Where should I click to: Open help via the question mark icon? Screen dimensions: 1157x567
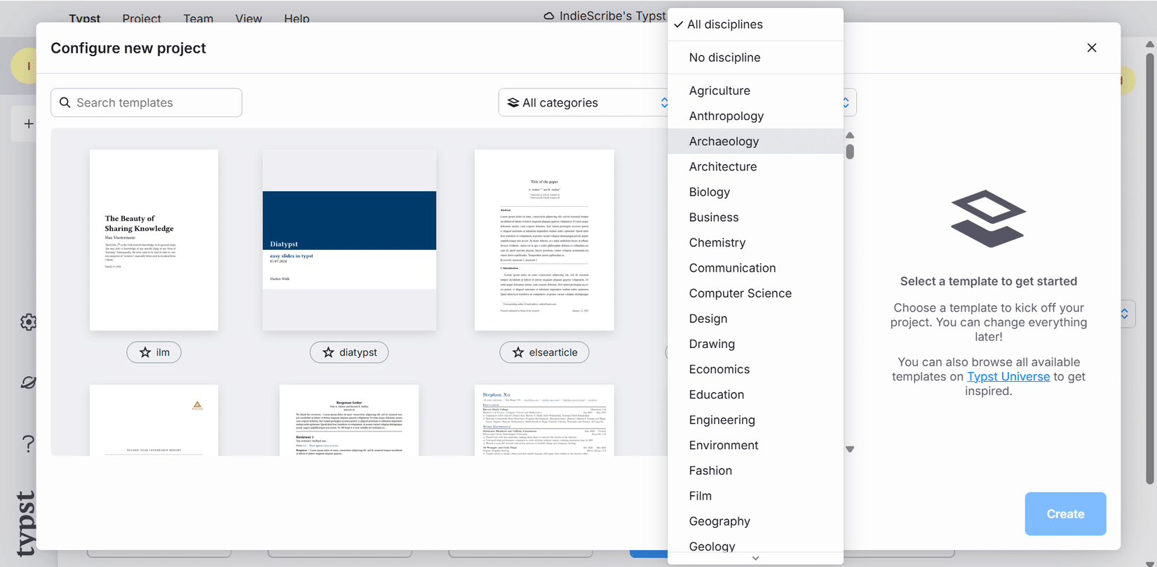28,443
